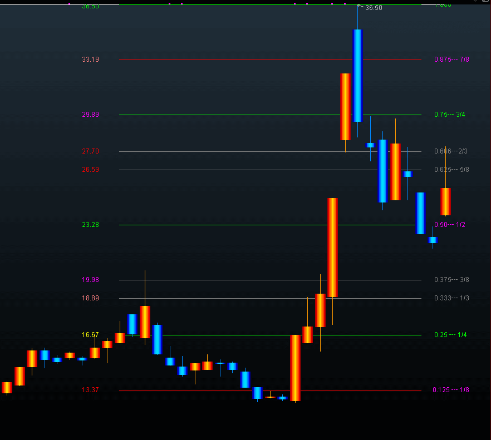This screenshot has width=491, height=440.
Task: Select the 0.125 --- 1/8 level label
Action: point(451,390)
